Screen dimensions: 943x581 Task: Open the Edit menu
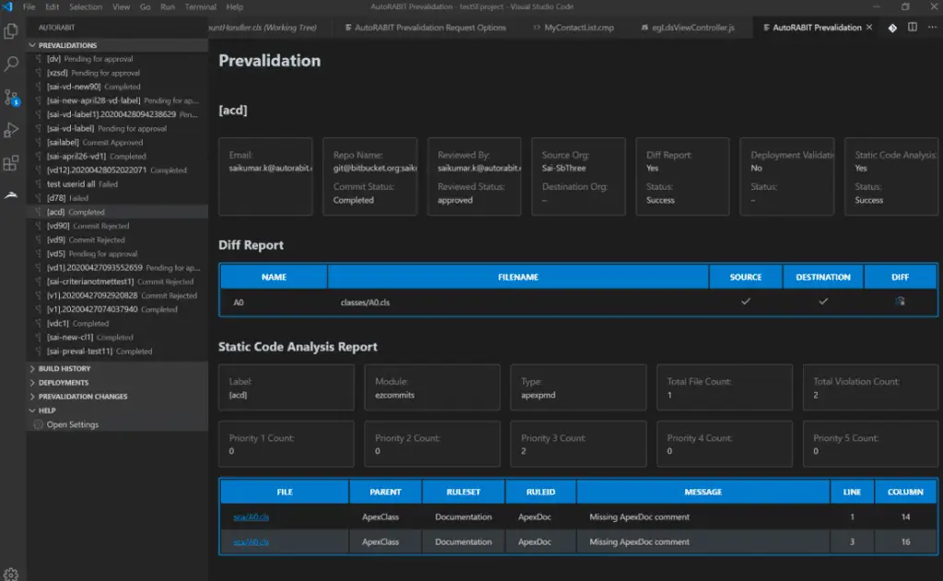52,6
